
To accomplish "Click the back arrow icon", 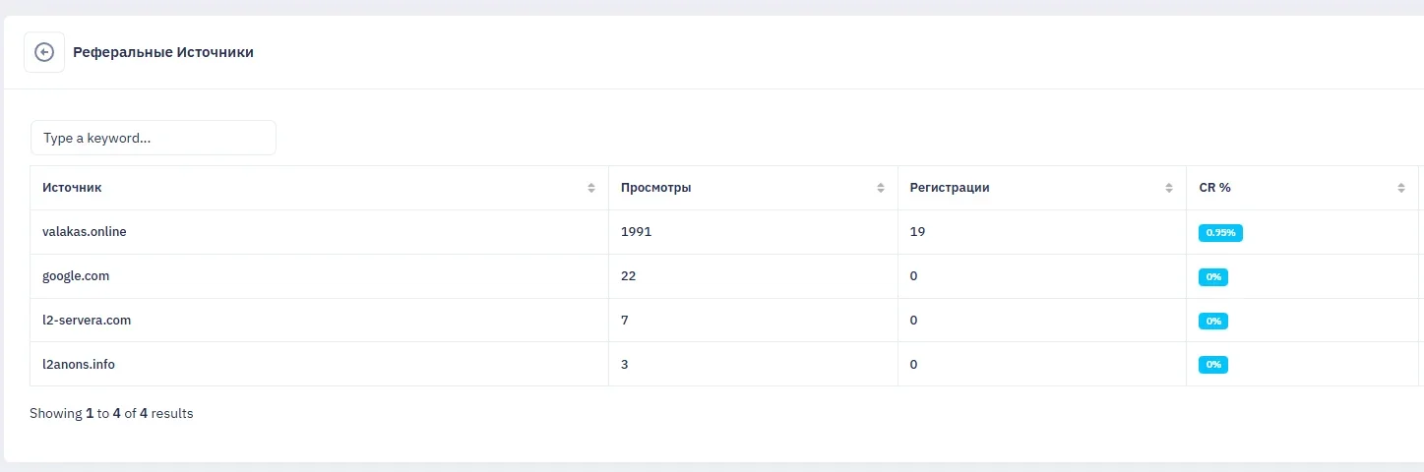I will (x=44, y=52).
